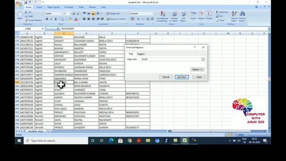
Task: Open the Fill menu
Action: 219,16
